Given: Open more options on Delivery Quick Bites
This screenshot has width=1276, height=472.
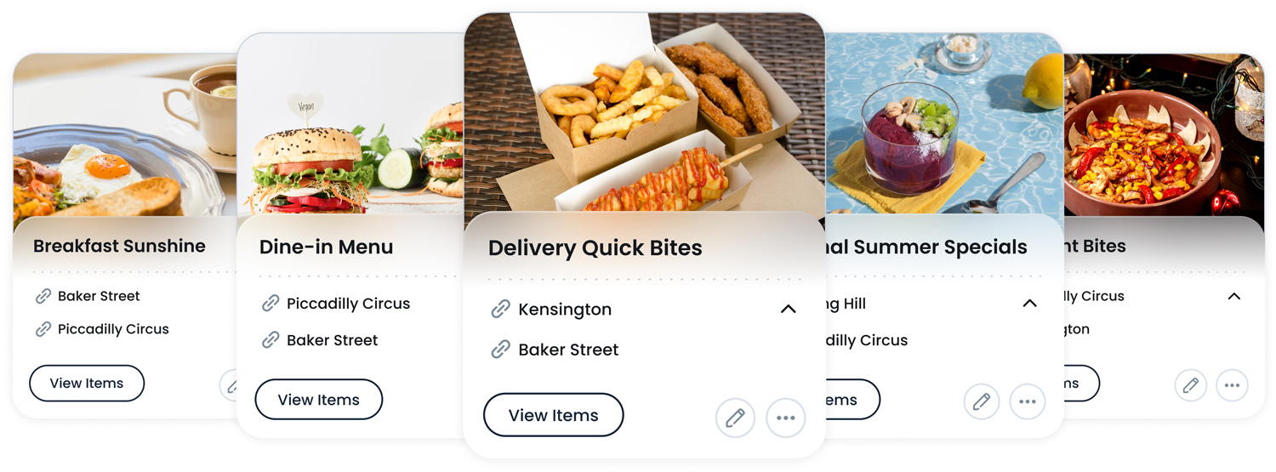Looking at the screenshot, I should pyautogui.click(x=785, y=418).
